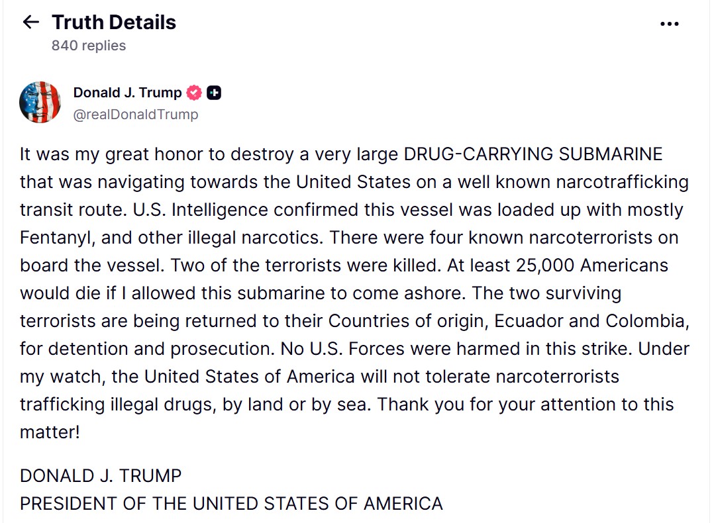Click the black plus badge beside the name
This screenshot has width=714, height=523.
pos(214,93)
